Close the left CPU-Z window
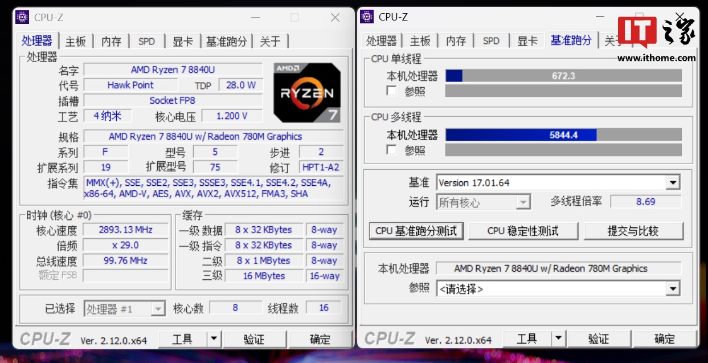This screenshot has height=363, width=708. tap(335, 18)
